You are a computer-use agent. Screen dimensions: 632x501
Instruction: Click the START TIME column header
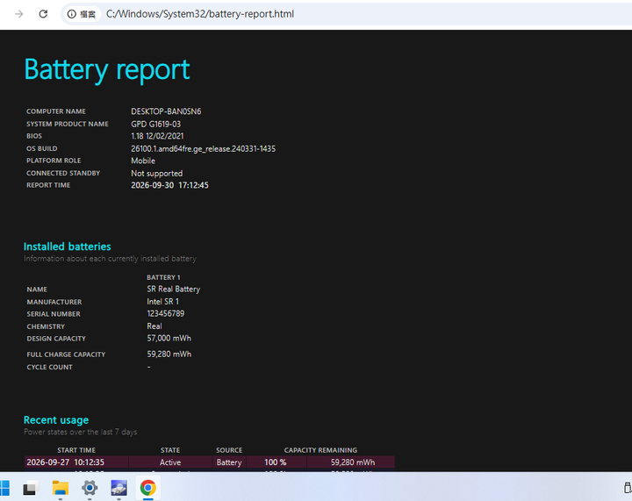click(x=76, y=450)
